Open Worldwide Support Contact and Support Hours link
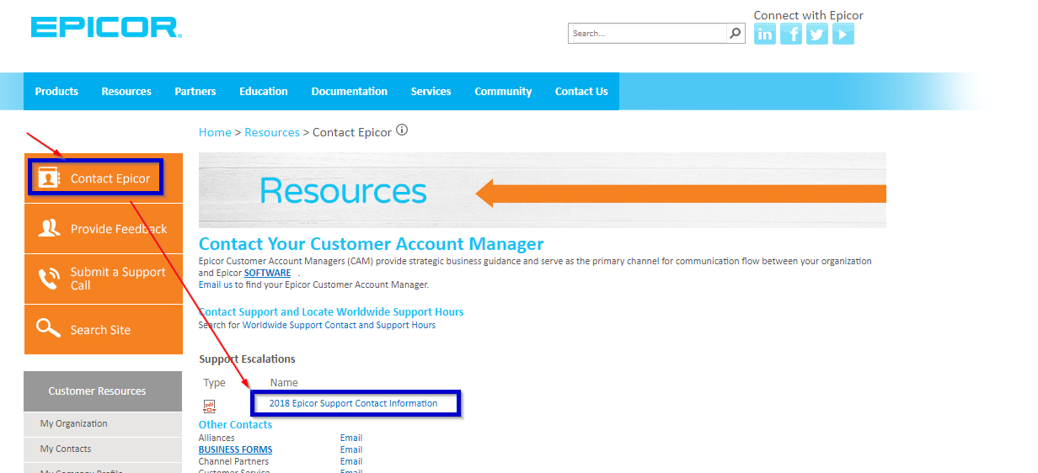This screenshot has width=1038, height=473. point(339,325)
